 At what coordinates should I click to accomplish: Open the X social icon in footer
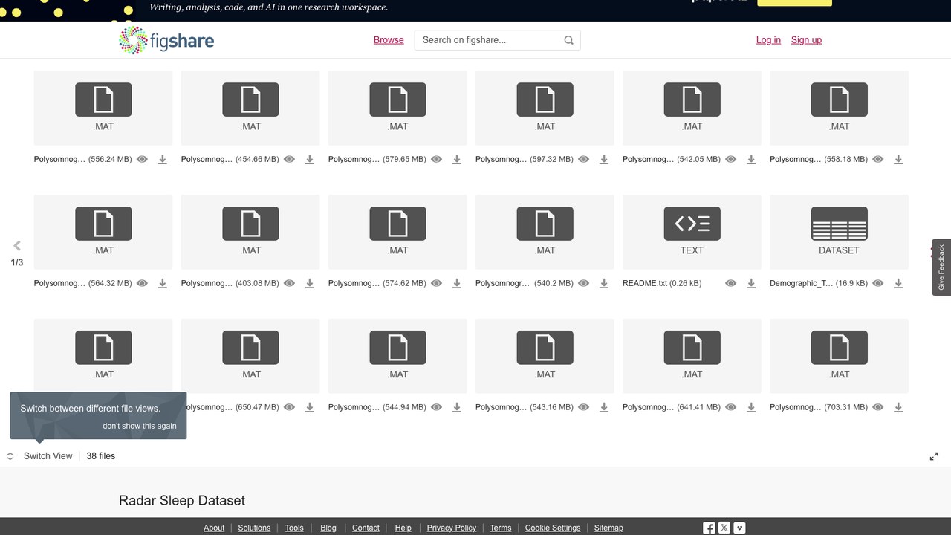724,528
